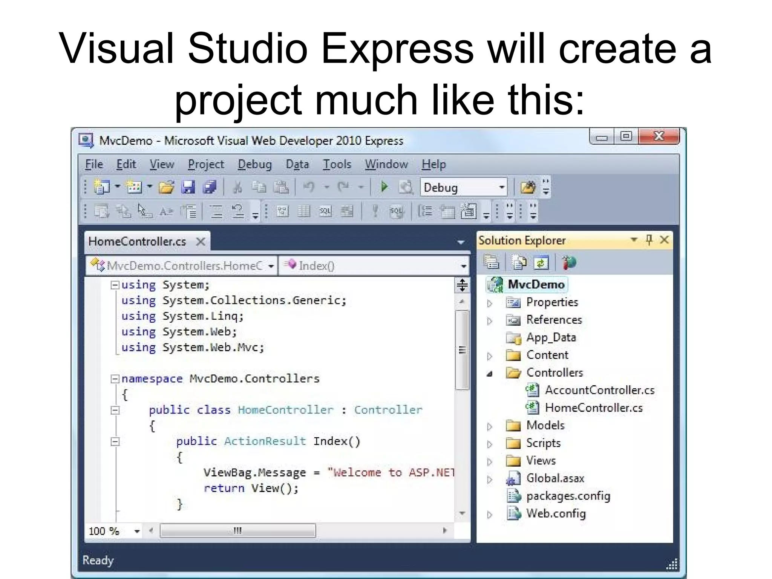Click the Undo arrow toolbar icon
The width and height of the screenshot is (772, 579).
coord(309,187)
